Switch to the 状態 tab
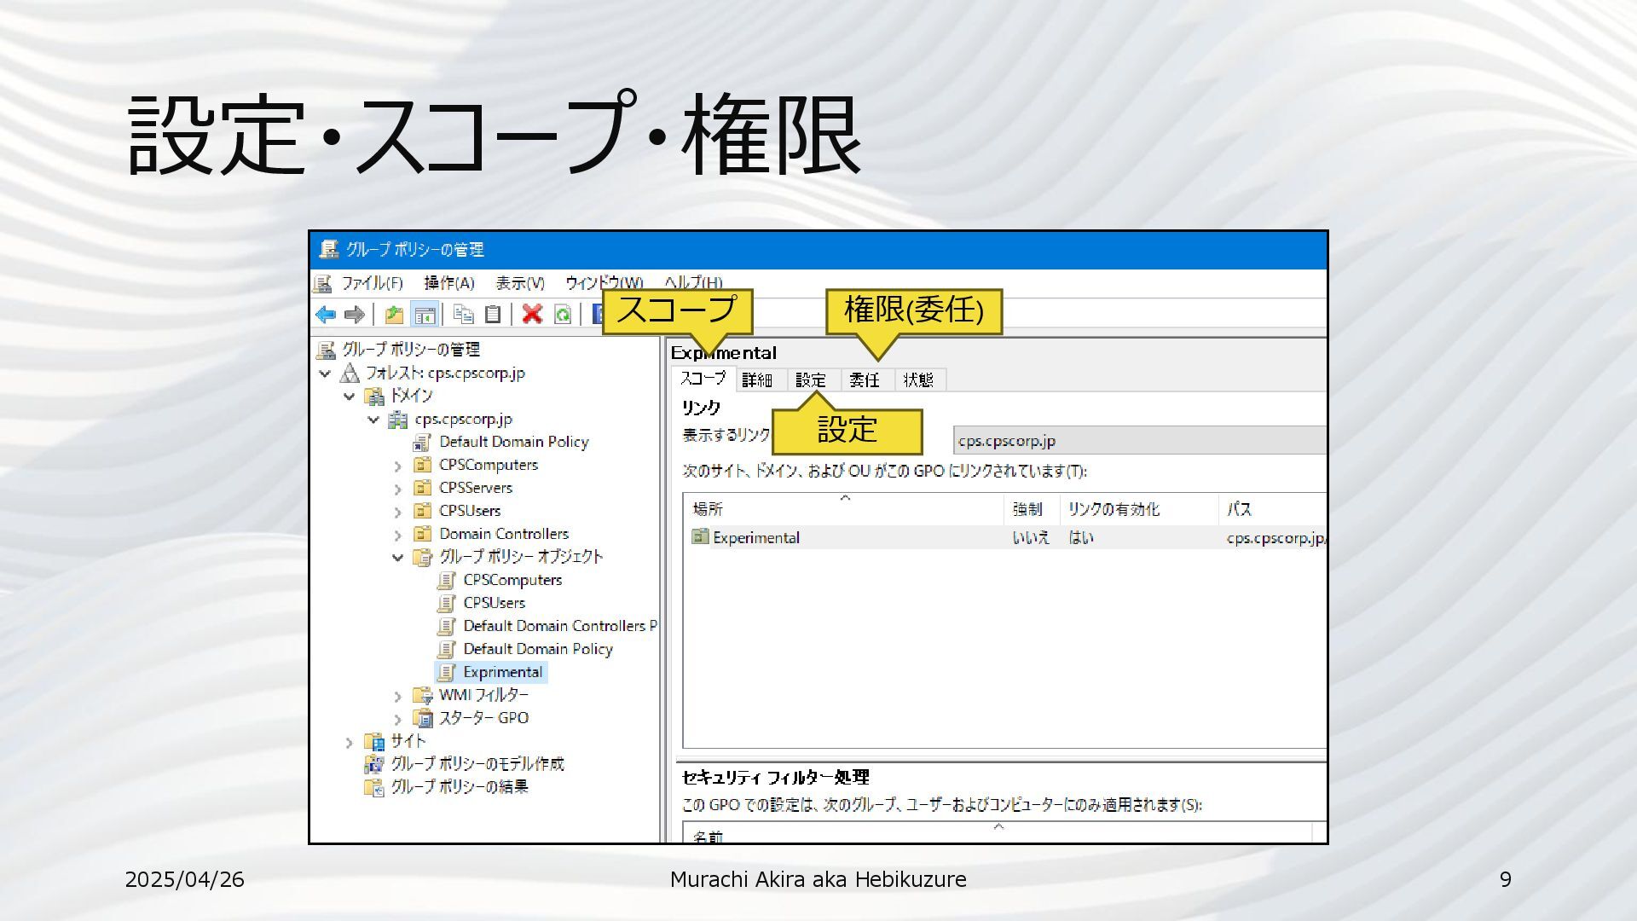This screenshot has height=921, width=1637. [918, 380]
